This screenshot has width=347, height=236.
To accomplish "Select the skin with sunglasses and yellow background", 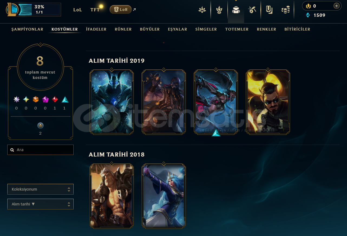I will 268,102.
